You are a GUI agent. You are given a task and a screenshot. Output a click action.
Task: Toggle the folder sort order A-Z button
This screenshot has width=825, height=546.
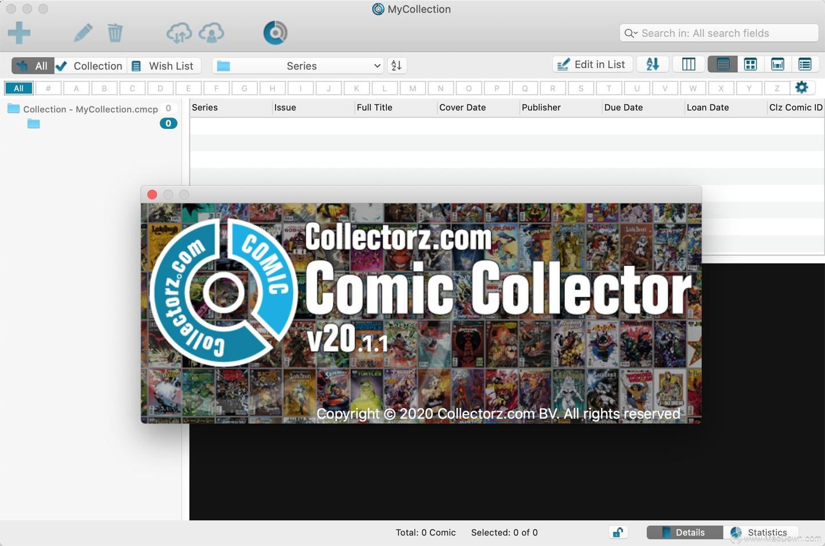tap(396, 65)
